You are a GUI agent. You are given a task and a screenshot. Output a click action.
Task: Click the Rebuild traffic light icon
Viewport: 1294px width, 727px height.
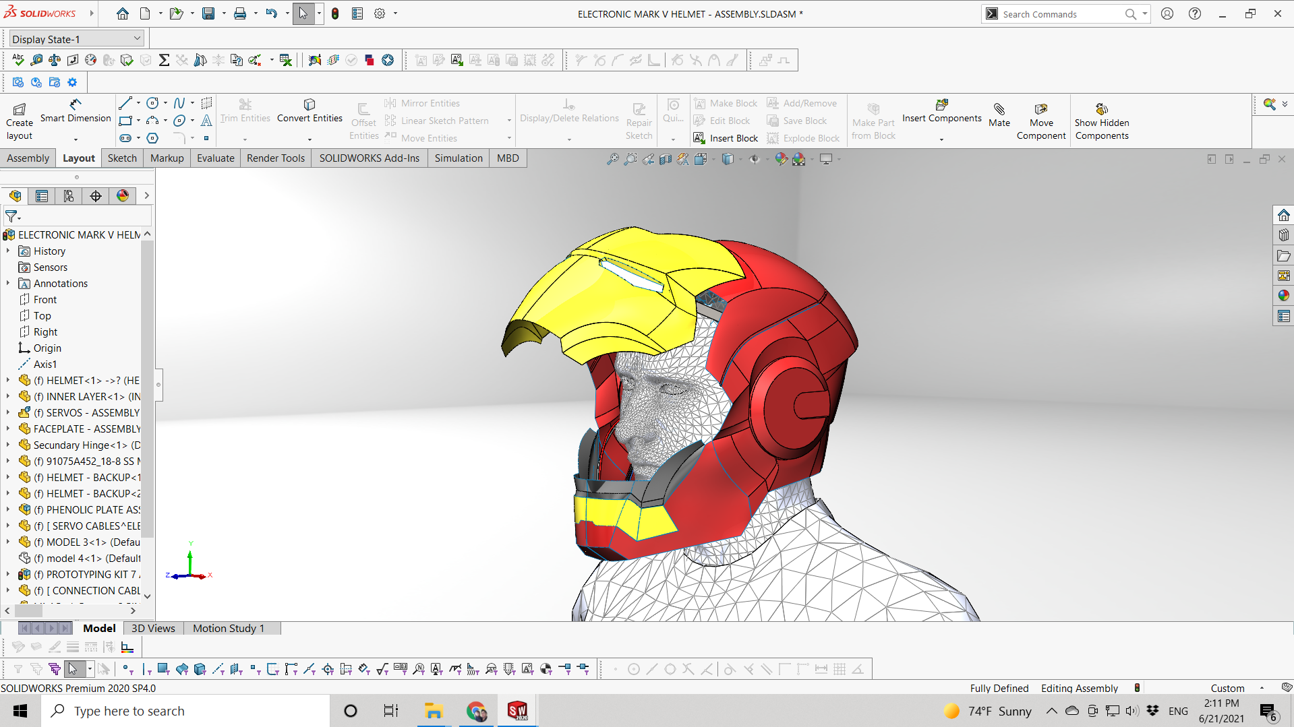335,13
